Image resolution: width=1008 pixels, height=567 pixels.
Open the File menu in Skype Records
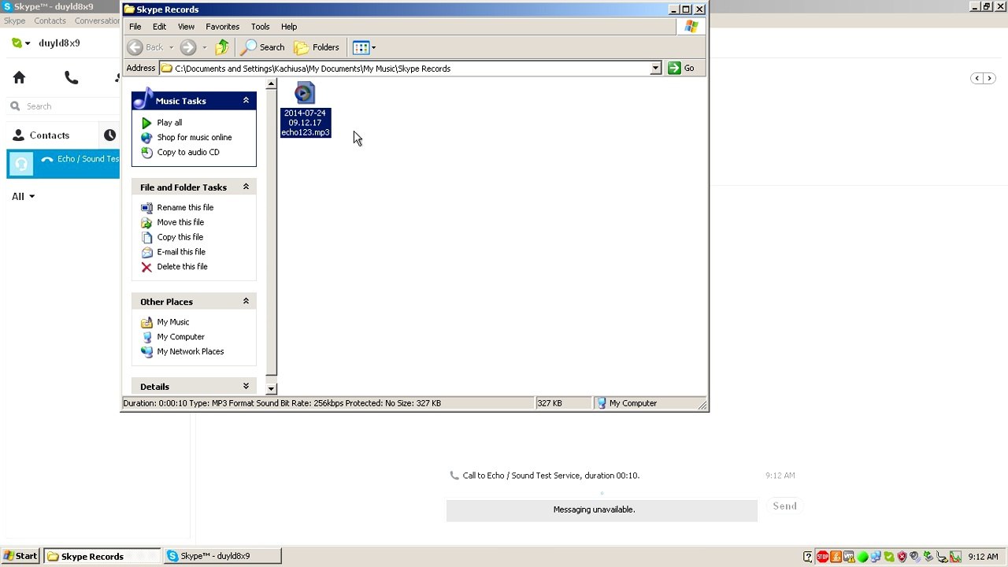tap(135, 27)
